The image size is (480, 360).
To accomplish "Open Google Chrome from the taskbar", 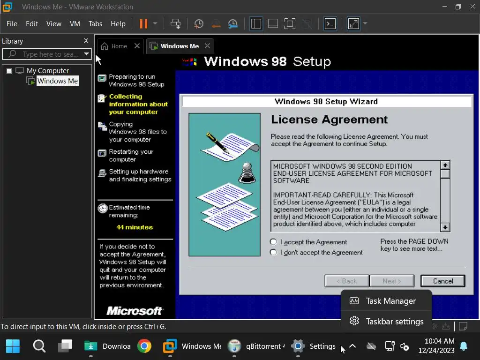I will point(144,346).
